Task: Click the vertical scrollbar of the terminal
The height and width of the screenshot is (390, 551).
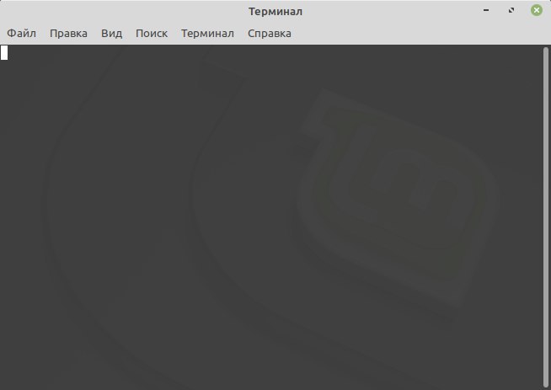Action: 546,216
